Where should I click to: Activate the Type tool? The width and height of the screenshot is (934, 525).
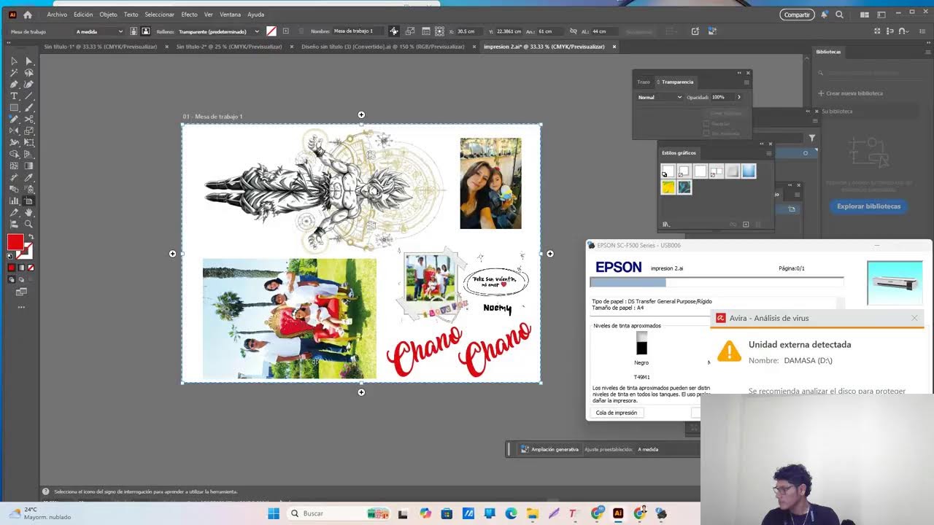point(14,96)
